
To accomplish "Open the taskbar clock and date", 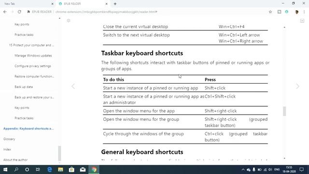I will pyautogui.click(x=289, y=170).
